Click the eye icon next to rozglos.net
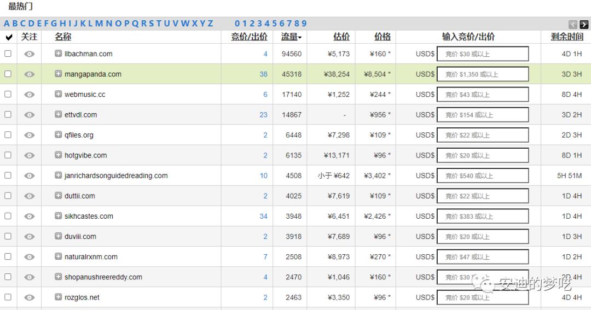Viewport: 591px width, 310px height. point(30,297)
